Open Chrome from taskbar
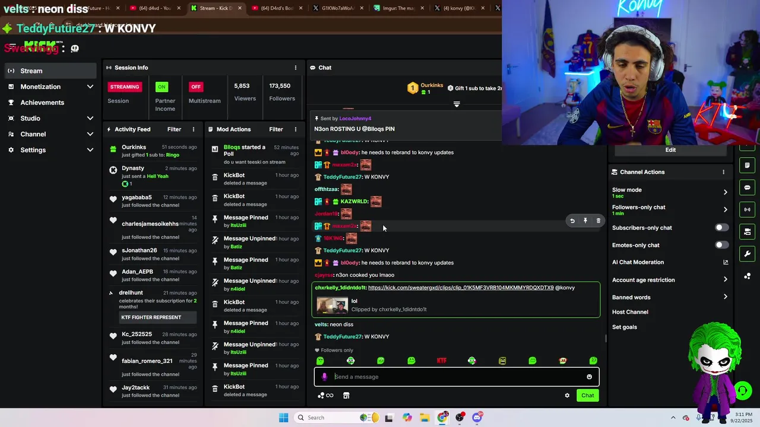 pos(442,418)
